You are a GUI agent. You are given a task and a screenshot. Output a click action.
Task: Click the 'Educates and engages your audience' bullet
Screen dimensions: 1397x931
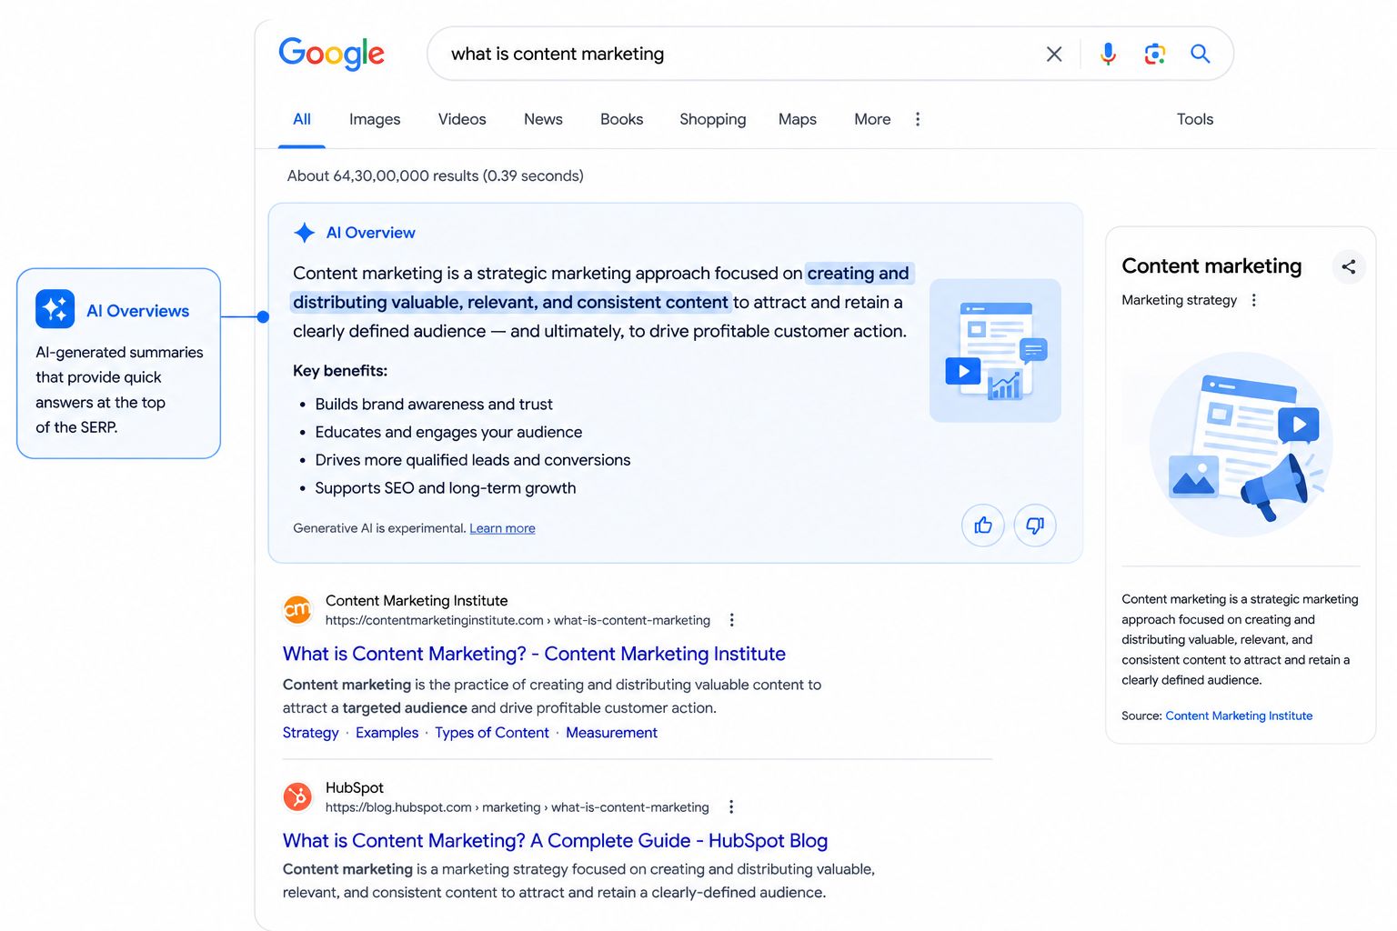pyautogui.click(x=448, y=433)
